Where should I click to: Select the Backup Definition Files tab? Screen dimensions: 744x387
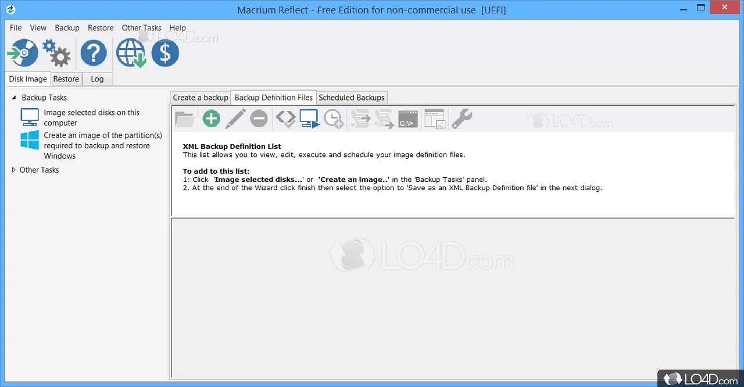pos(274,98)
